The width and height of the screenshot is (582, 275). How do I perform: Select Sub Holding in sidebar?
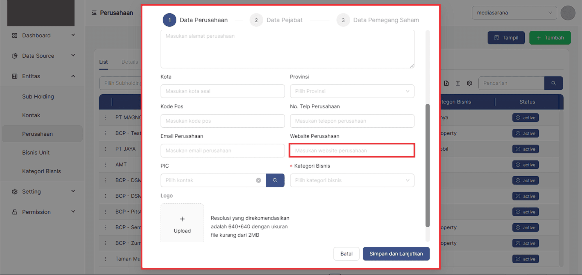coord(38,97)
